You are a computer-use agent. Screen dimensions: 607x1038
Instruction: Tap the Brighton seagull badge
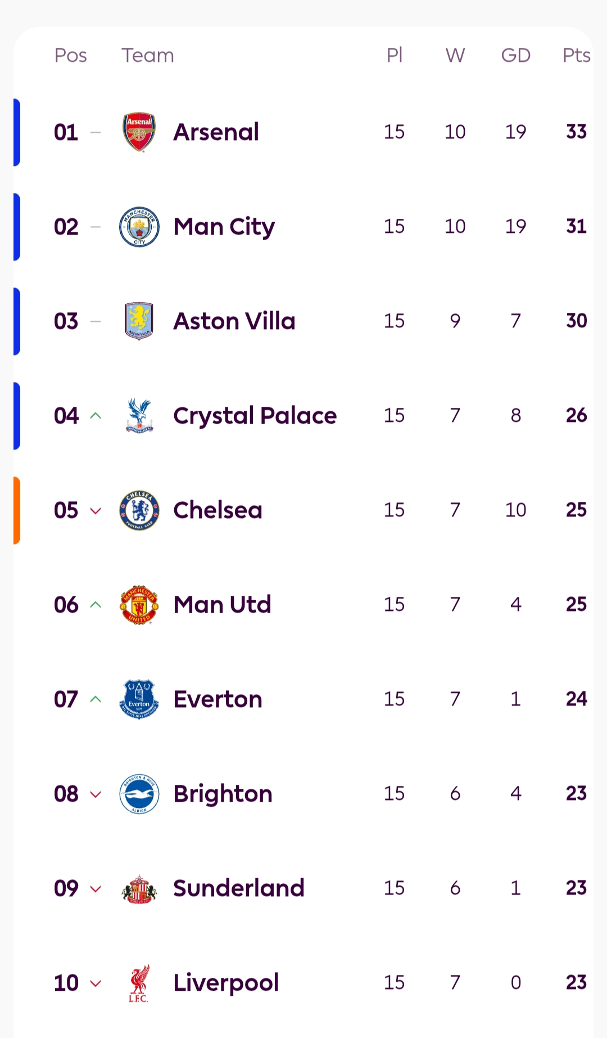139,794
